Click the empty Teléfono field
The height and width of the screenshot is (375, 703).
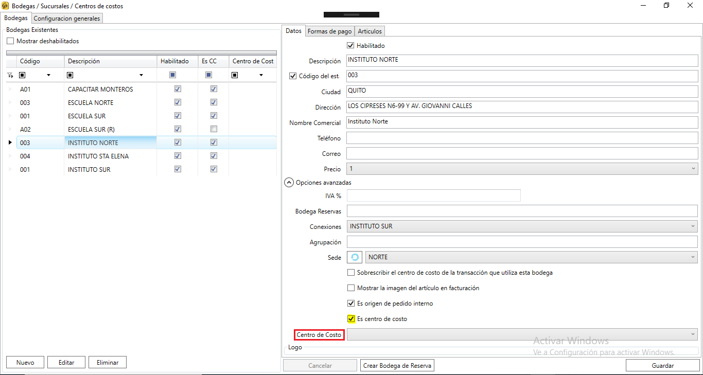tap(522, 138)
